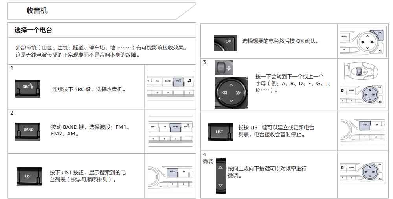Click the MENU key in top-right panel diagram
The width and height of the screenshot is (393, 199).
point(344,36)
